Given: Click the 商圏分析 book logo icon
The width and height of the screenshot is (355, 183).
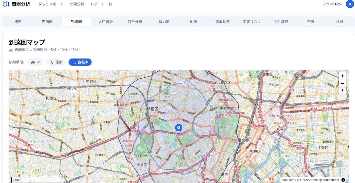Looking at the screenshot, I should click(x=6, y=4).
